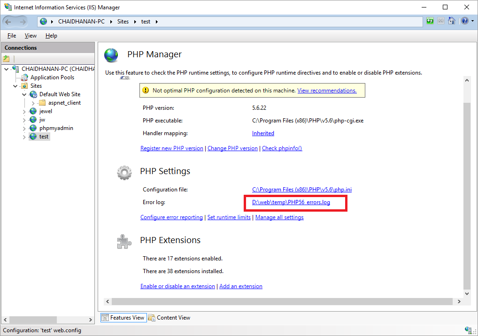The height and width of the screenshot is (336, 478).
Task: Open the arrow after test breadcrumb
Action: click(x=157, y=22)
